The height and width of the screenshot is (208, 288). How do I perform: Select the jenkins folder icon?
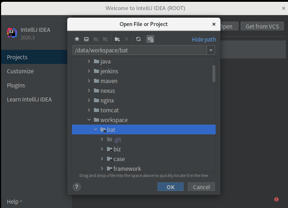click(x=96, y=71)
